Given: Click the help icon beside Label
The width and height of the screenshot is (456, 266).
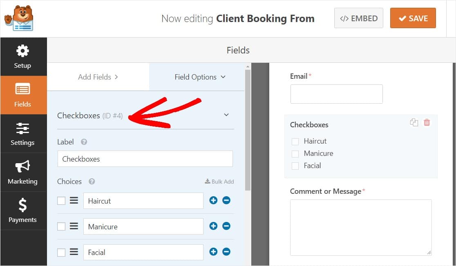Looking at the screenshot, I should tap(84, 142).
